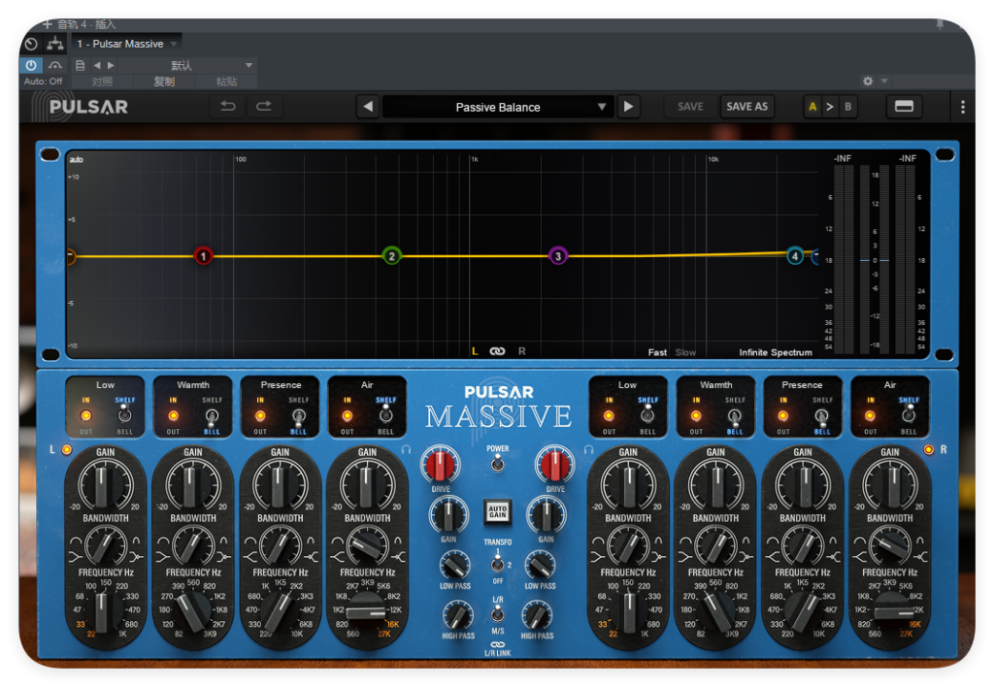Click left Warmth BANDWIDTH knob
Screen dimensions: 994x687
coord(193,544)
